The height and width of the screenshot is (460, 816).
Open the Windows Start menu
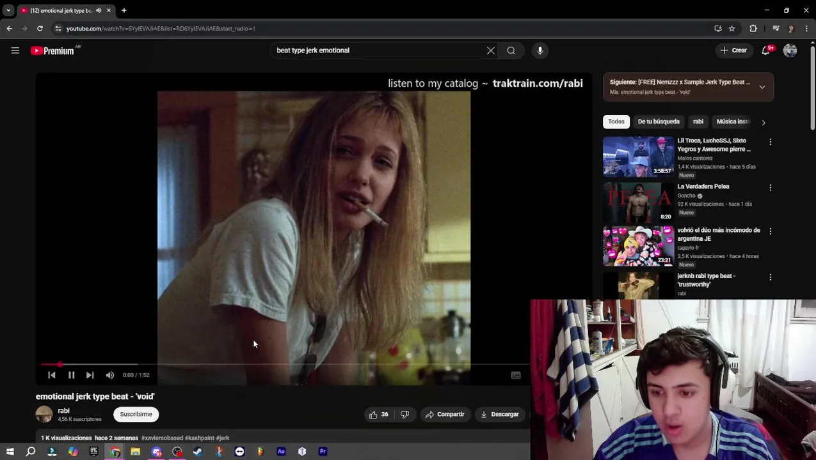(10, 452)
